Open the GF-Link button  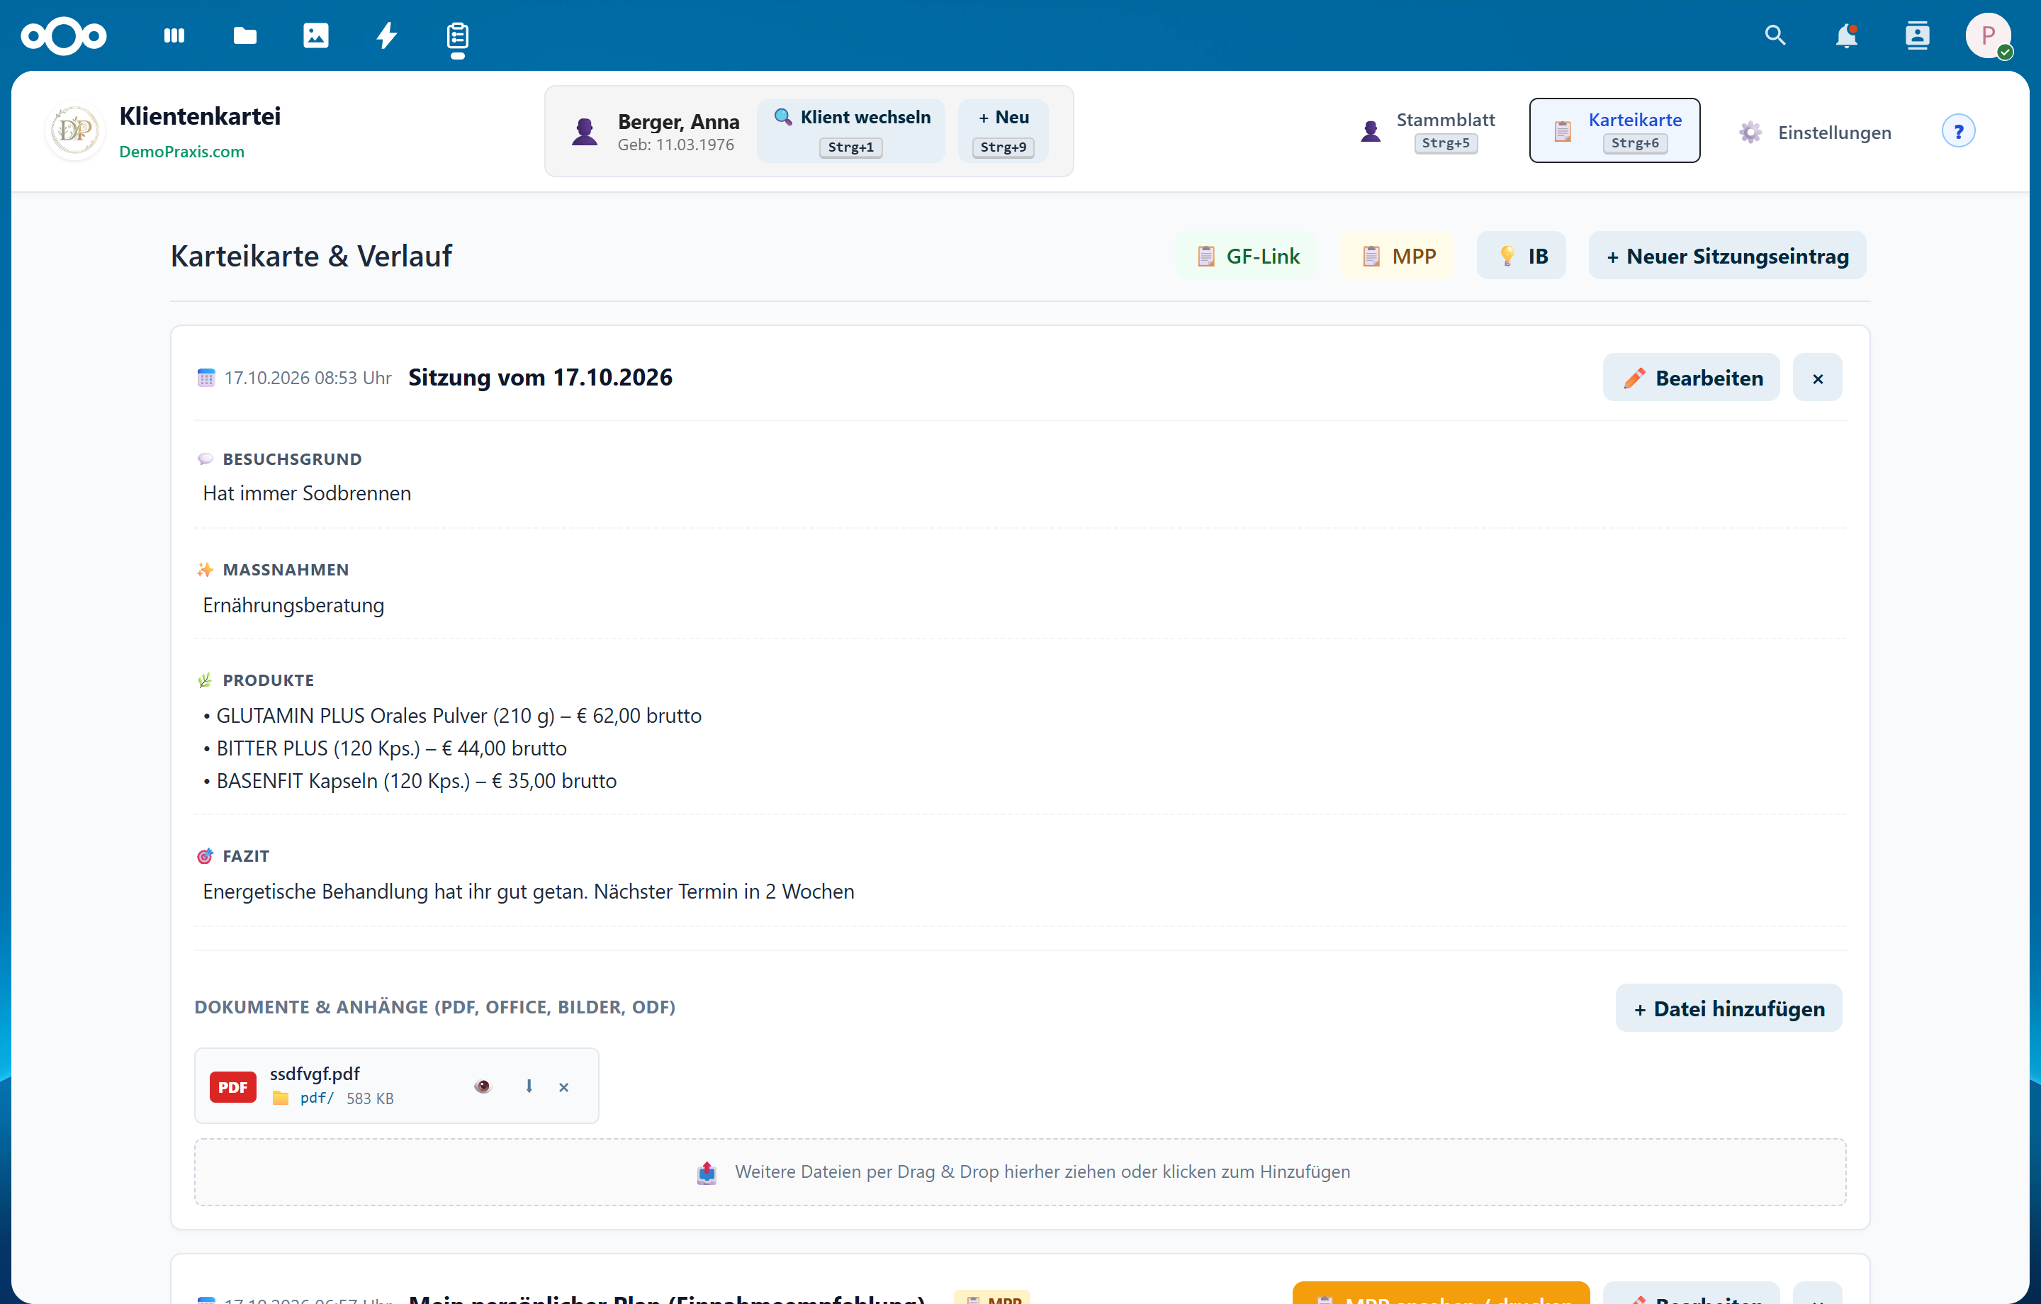(x=1247, y=256)
